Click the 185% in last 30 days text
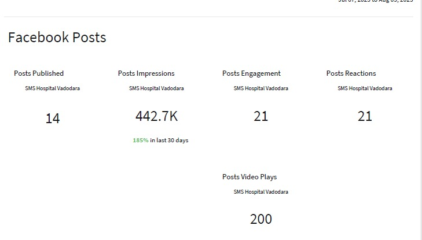The image size is (422, 240). point(160,141)
